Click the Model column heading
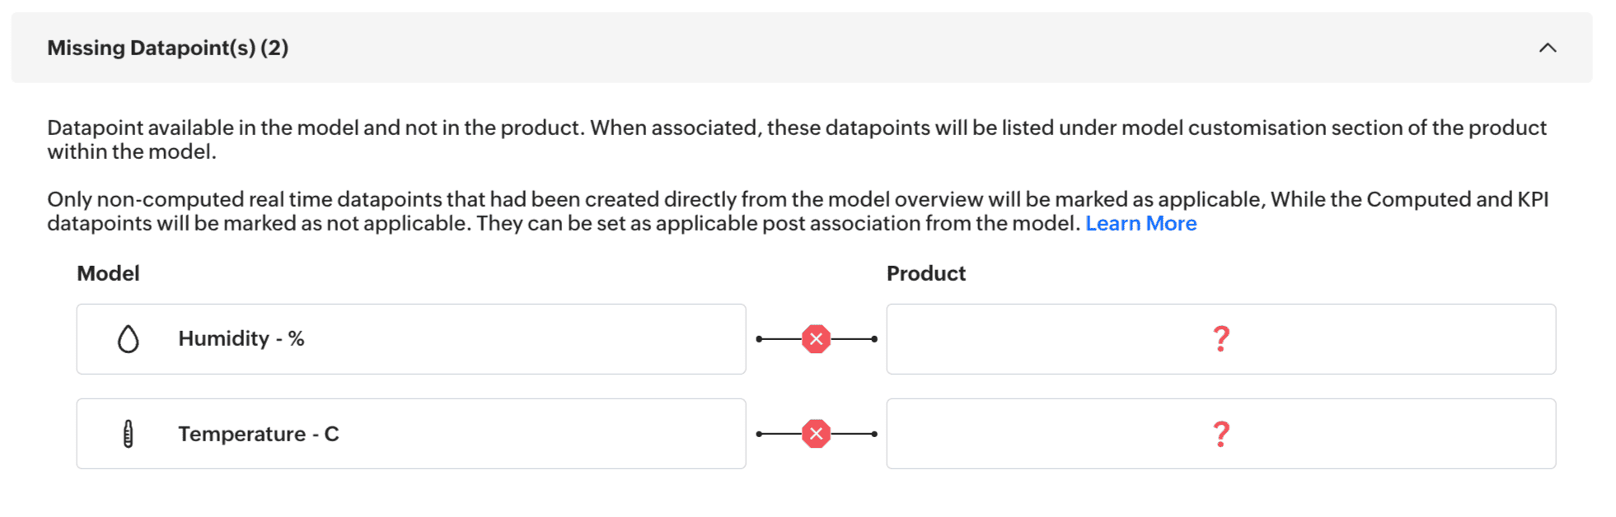Screen dimensions: 1616x517 108,273
